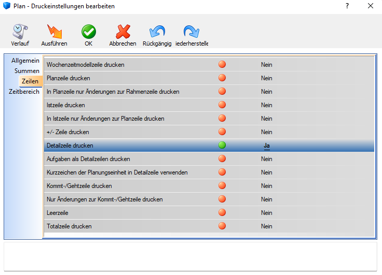The image size is (382, 275).
Task: Click the Verlauf history icon
Action: tap(19, 32)
